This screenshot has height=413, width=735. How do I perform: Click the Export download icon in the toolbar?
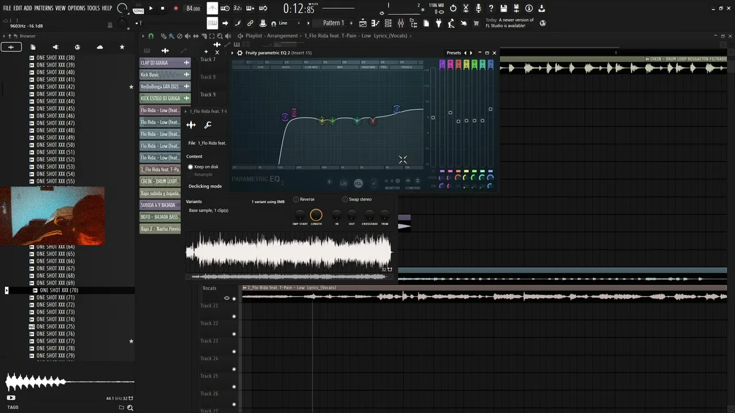(541, 9)
